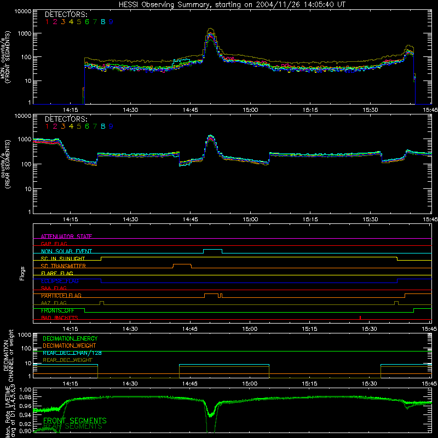
Task: Select yellow detector 4 in rear segments legend
Action: (x=71, y=126)
